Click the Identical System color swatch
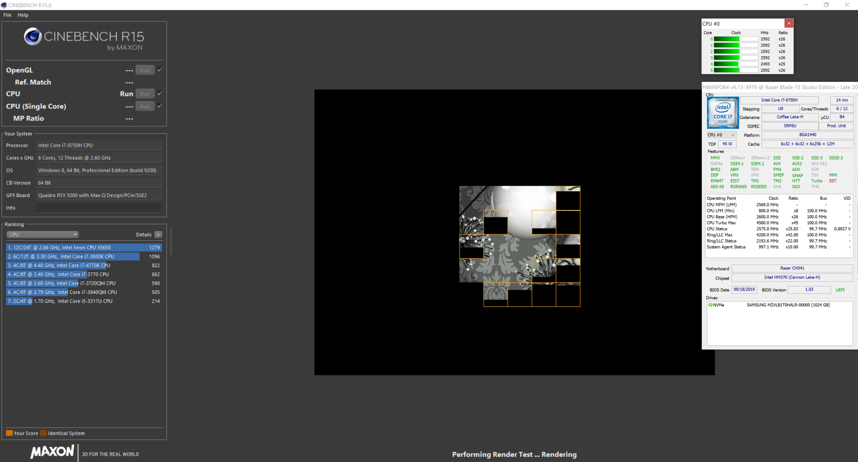This screenshot has width=858, height=462. coord(43,433)
